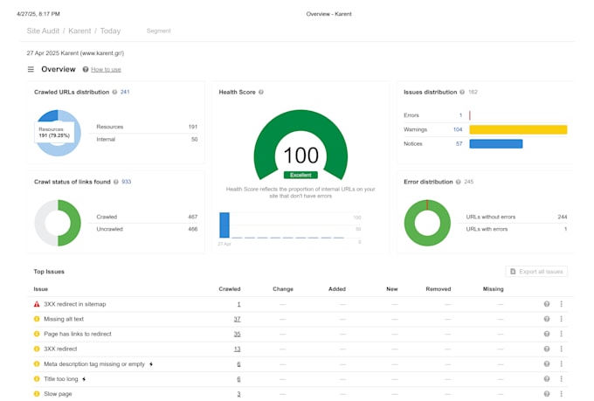
Task: Open more options for Slow page
Action: (x=562, y=394)
